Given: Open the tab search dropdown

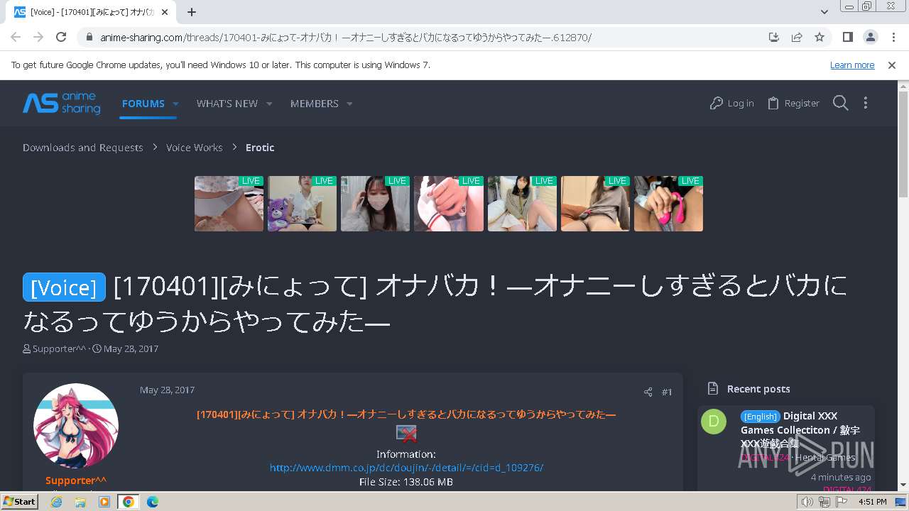Looking at the screenshot, I should (824, 12).
